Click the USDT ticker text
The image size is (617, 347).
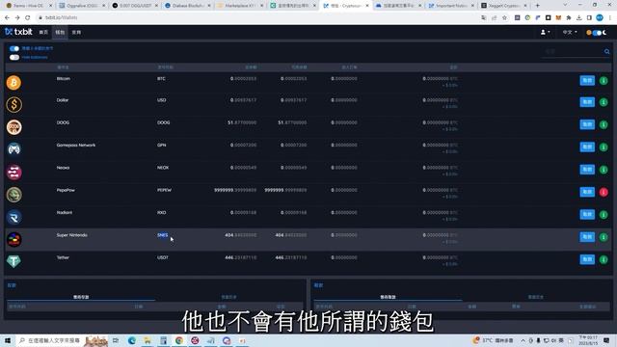163,257
